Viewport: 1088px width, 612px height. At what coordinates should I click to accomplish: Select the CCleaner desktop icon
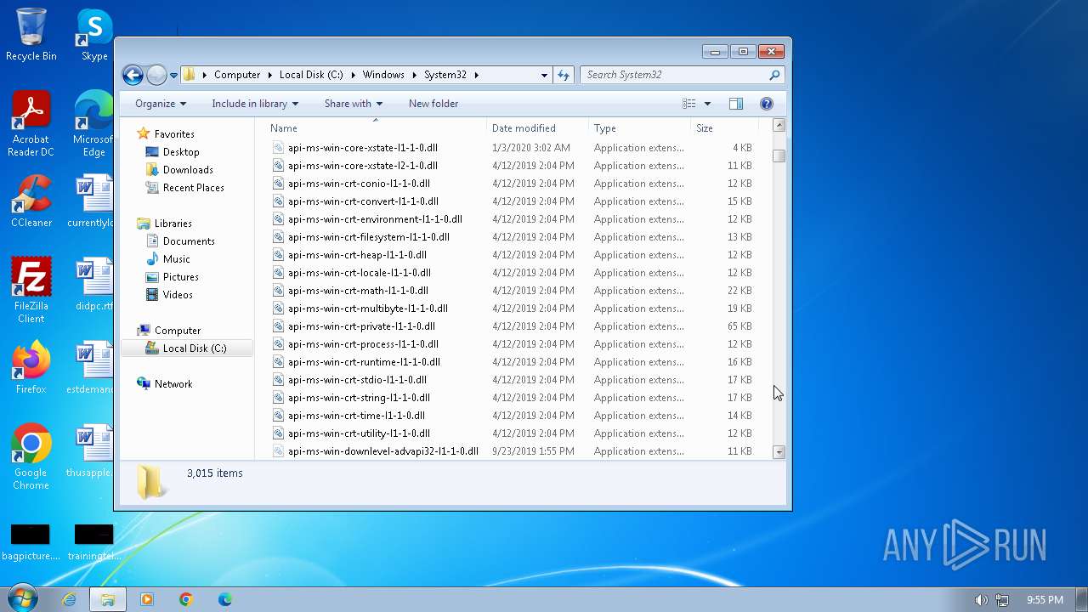click(x=31, y=201)
